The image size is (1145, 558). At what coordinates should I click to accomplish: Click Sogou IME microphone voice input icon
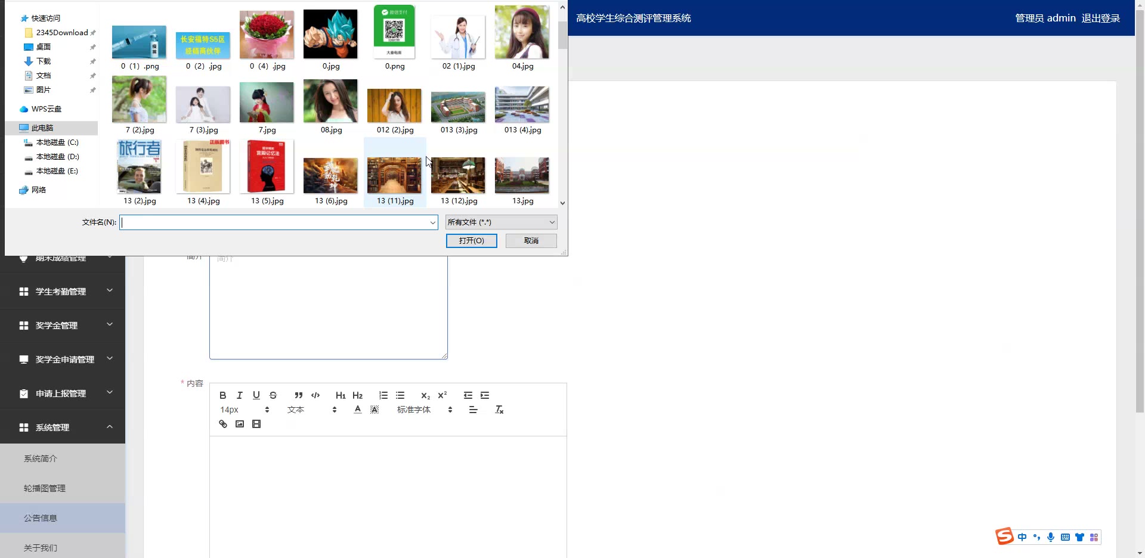1051,537
